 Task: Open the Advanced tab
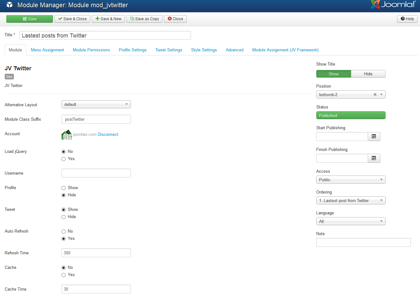click(235, 50)
